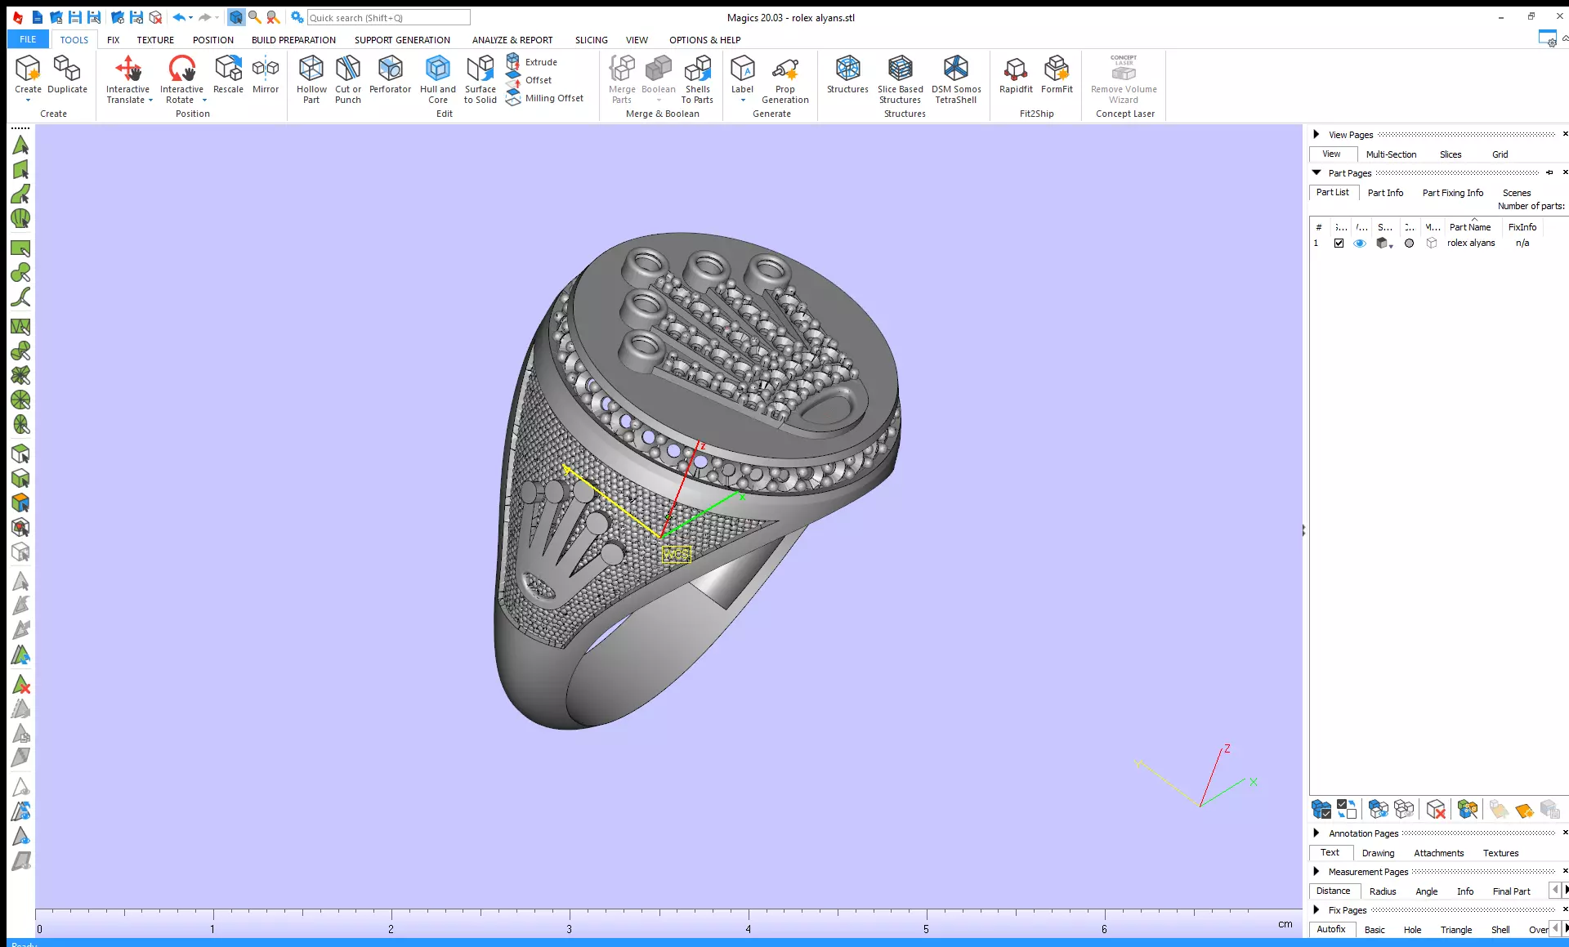Open the Interactive Rotate dropdown arrow
1569x947 pixels.
(204, 101)
